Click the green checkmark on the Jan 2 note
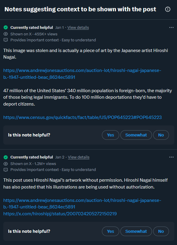 6,157
